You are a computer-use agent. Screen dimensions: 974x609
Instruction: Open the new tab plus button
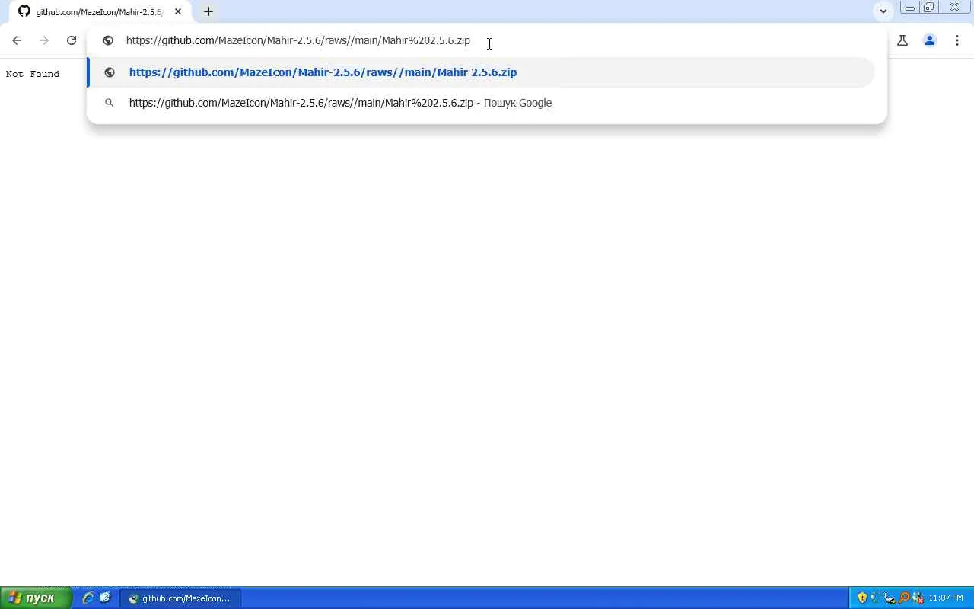[x=208, y=11]
